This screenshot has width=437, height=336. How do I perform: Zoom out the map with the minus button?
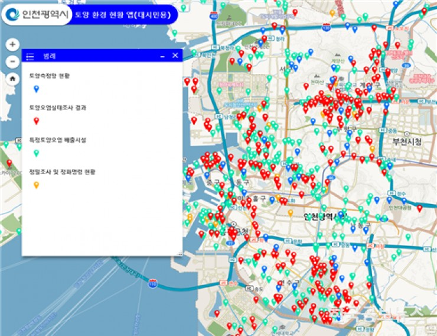coord(12,62)
